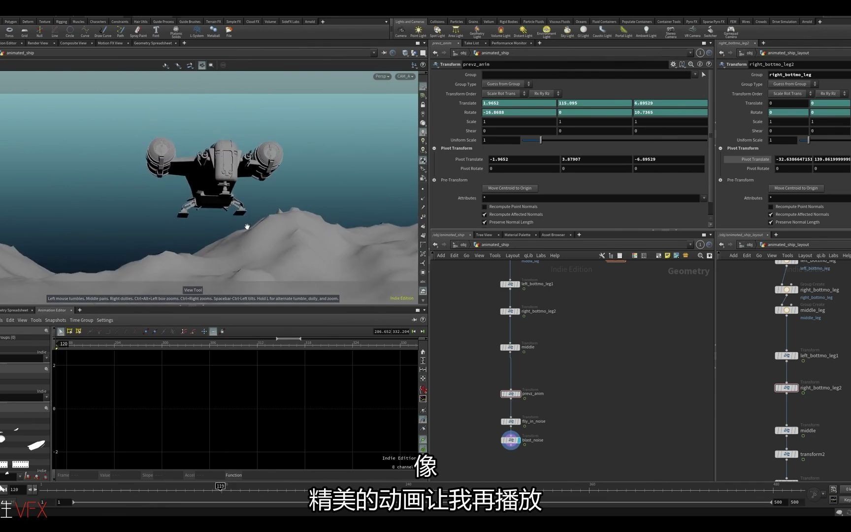Adjust Uniform Scale slider in right_bottmo_leg2
851x532 pixels.
click(808, 140)
